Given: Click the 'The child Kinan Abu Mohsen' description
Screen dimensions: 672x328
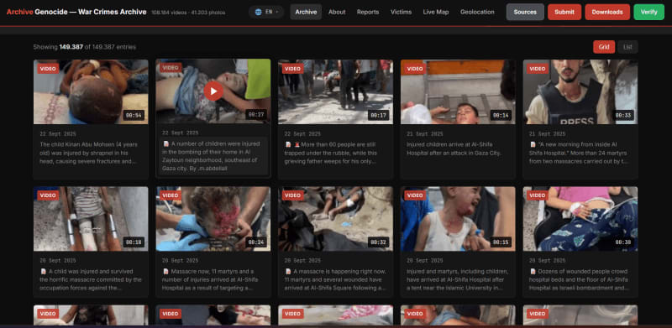Looking at the screenshot, I should click(x=89, y=153).
